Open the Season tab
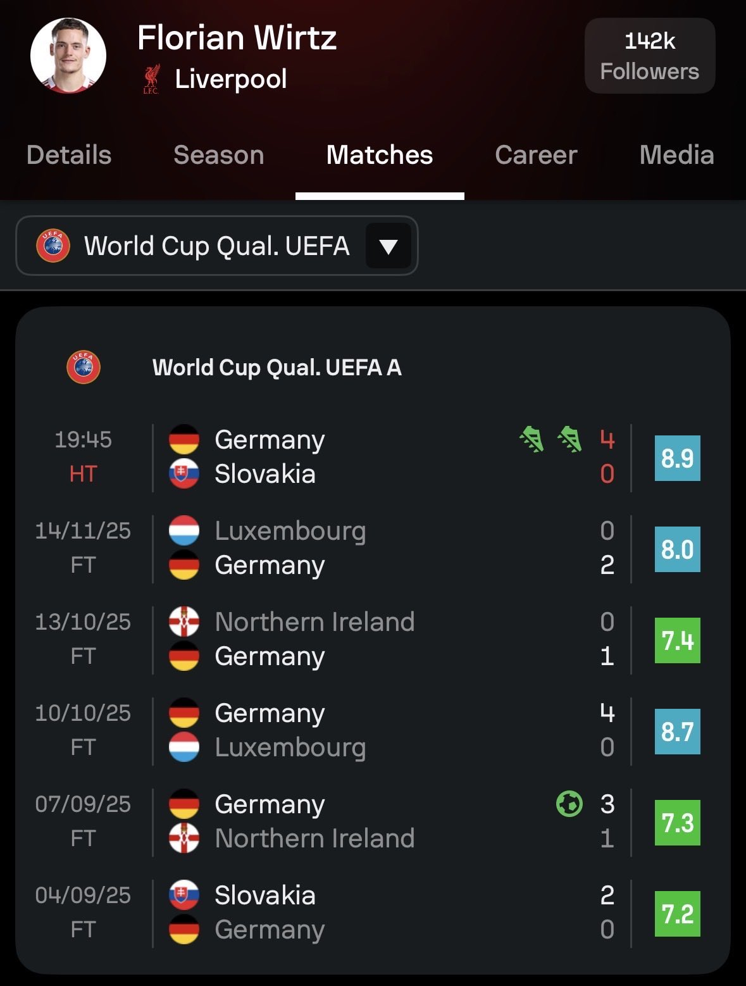 pos(219,155)
